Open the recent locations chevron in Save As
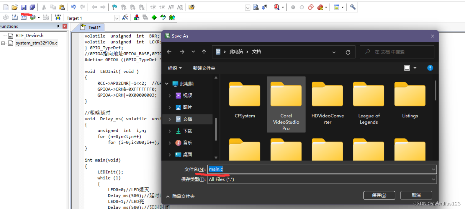The width and height of the screenshot is (465, 209). [193, 52]
